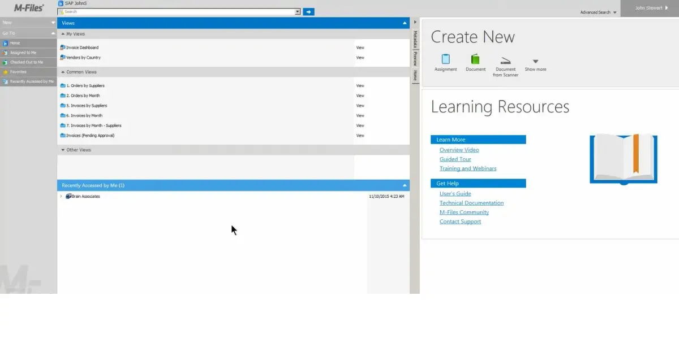
Task: Click the Invoice Dashboard row's View text
Action: [360, 47]
